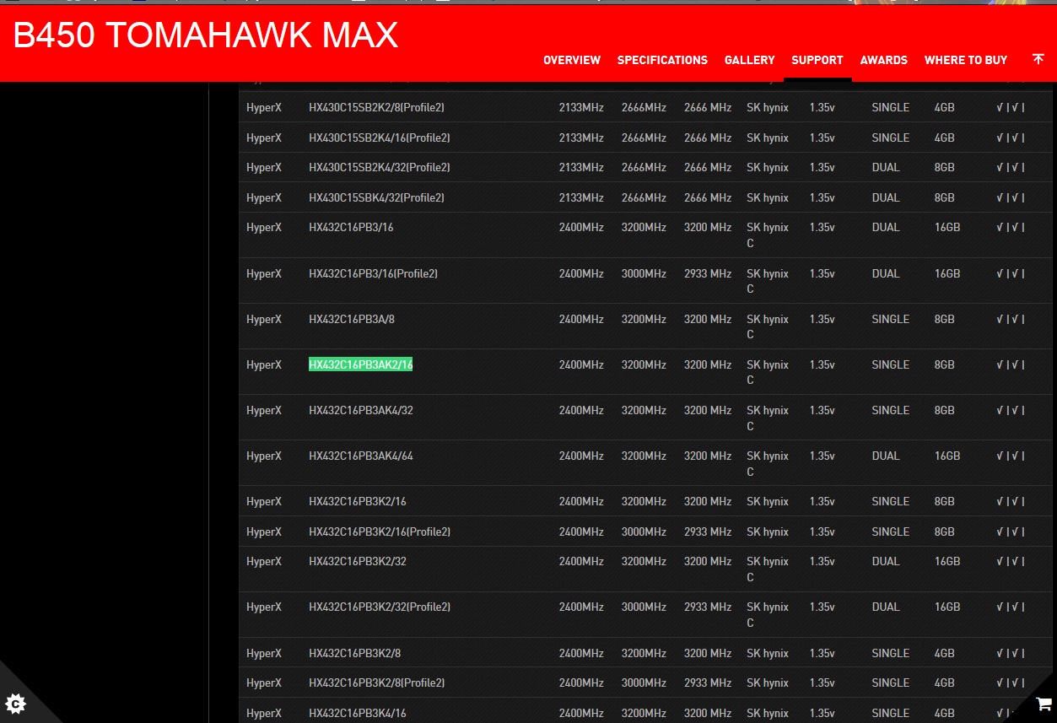The height and width of the screenshot is (723, 1057).
Task: Click model HX432C16PB3/16(Profile2)
Action: (x=373, y=273)
